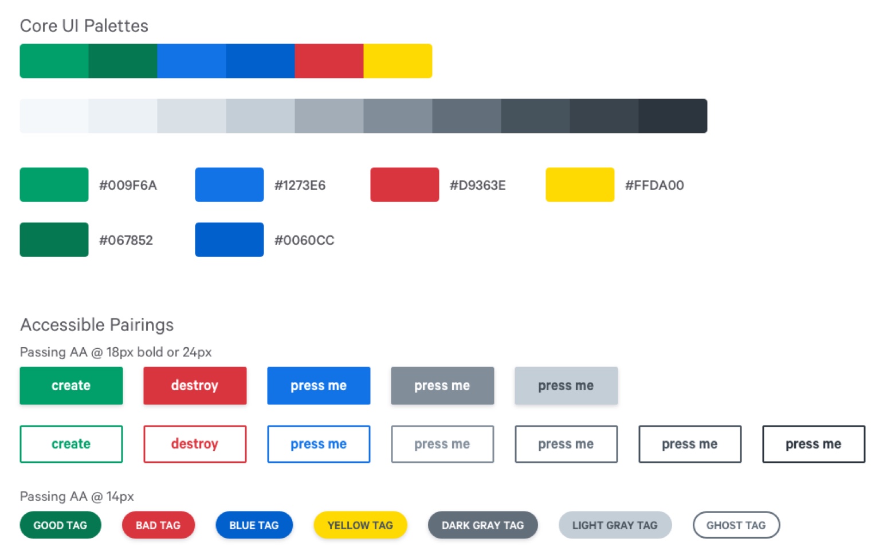The width and height of the screenshot is (887, 555).
Task: Select the LIGHT GRAY TAG pill
Action: click(615, 525)
